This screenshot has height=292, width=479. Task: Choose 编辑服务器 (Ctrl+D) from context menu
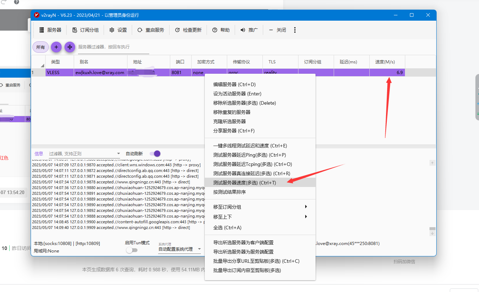click(260, 84)
